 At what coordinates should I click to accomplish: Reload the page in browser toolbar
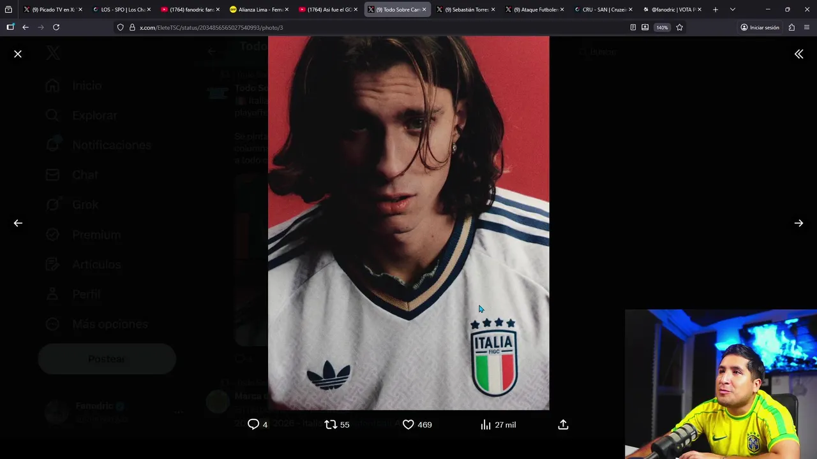56,27
